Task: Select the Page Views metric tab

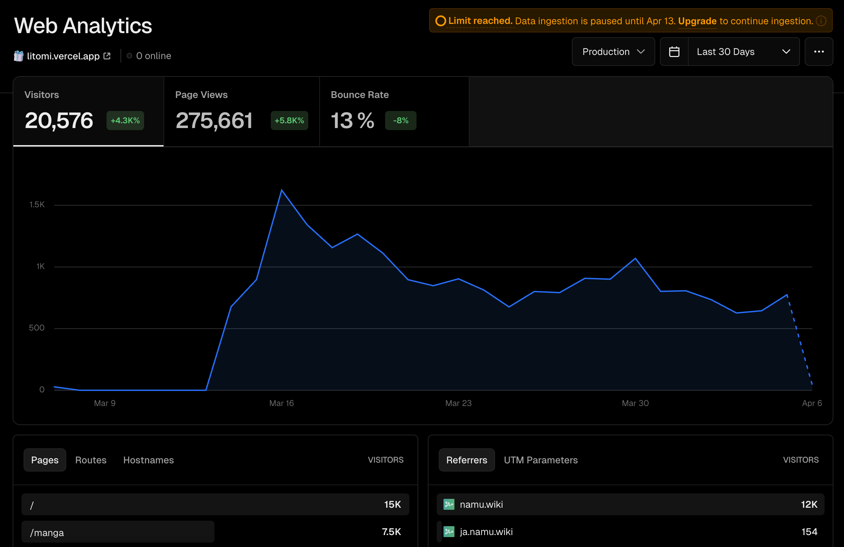Action: click(241, 111)
